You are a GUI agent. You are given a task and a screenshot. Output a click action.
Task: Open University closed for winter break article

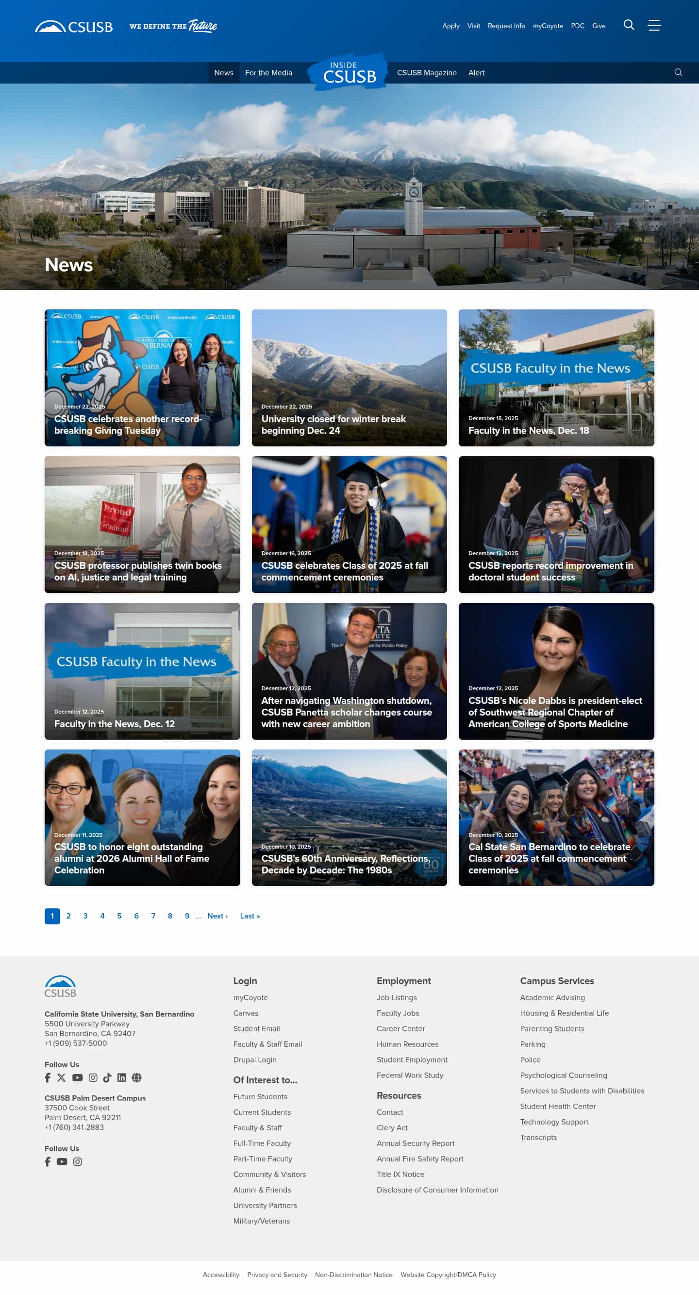[349, 377]
